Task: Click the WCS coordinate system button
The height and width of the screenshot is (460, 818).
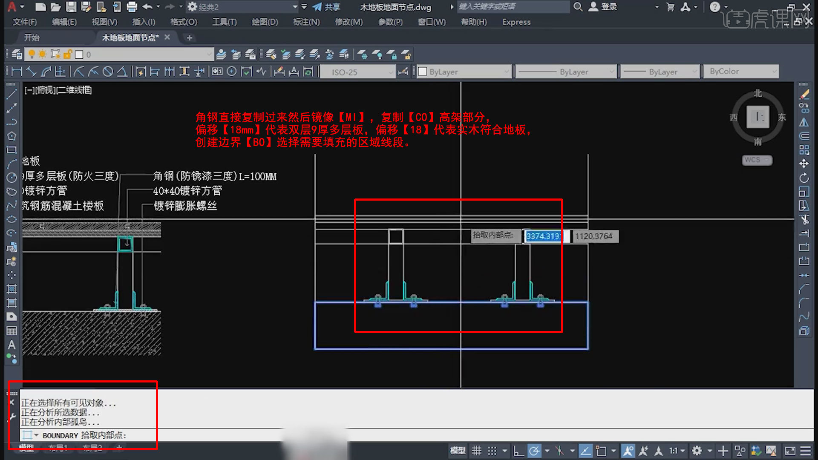Action: click(x=757, y=160)
